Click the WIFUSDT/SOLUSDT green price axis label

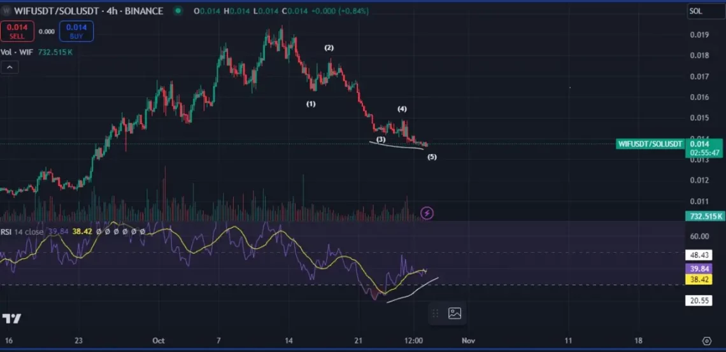click(x=650, y=144)
